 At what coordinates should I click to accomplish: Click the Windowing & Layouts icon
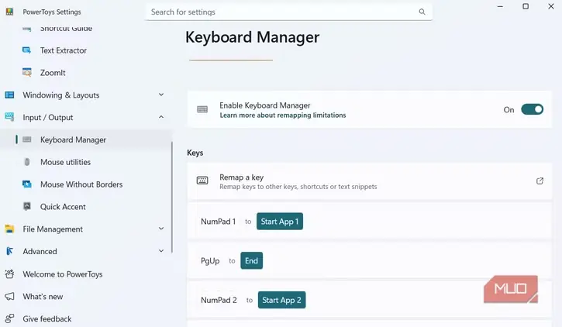click(9, 95)
